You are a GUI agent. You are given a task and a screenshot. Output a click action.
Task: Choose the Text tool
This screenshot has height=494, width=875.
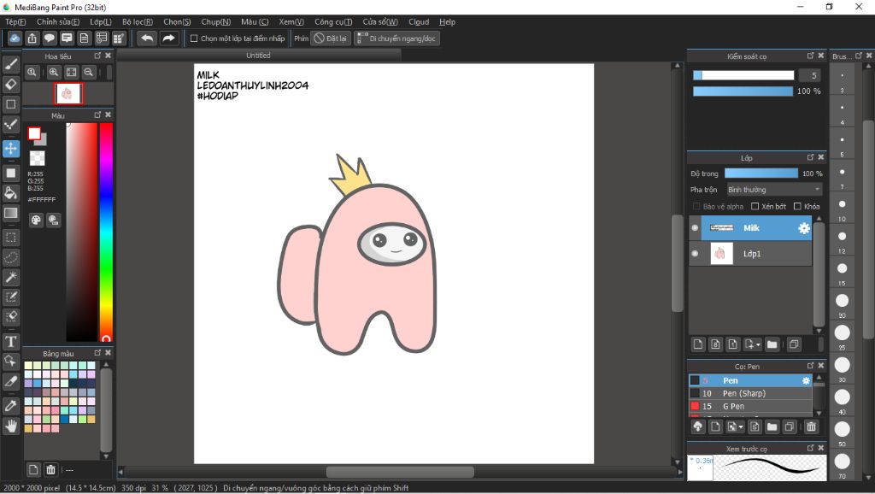pos(11,342)
